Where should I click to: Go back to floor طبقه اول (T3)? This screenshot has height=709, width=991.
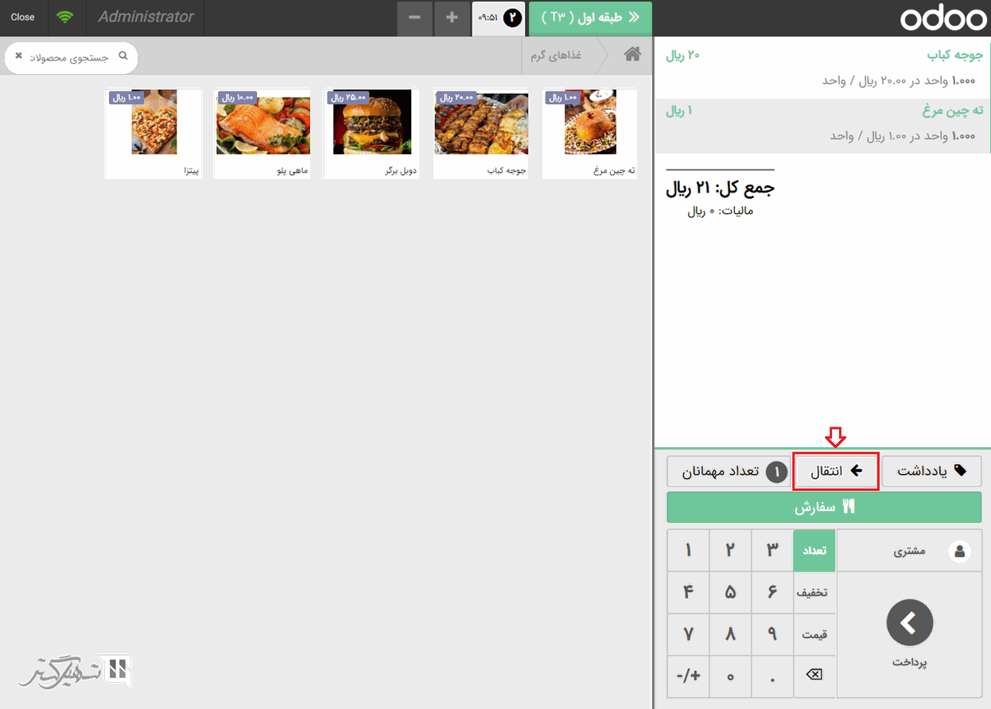tap(590, 18)
